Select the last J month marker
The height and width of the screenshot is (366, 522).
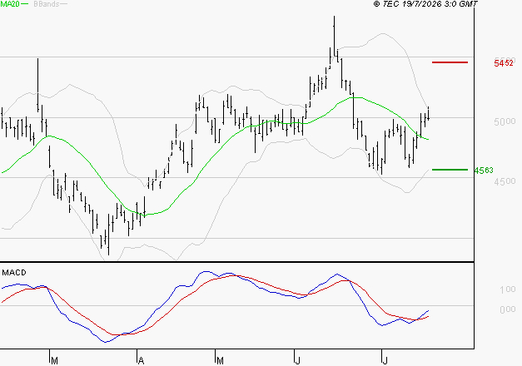pos(385,361)
